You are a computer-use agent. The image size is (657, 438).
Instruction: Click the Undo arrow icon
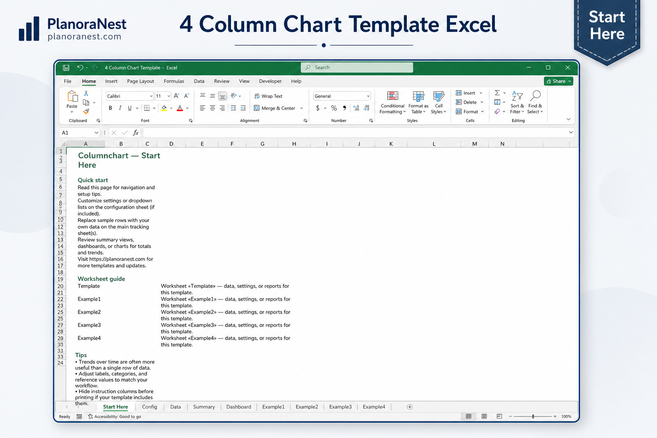[80, 68]
